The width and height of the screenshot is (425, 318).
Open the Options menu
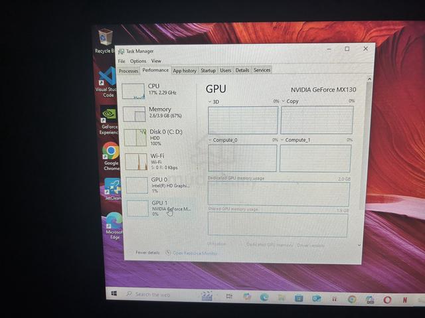pyautogui.click(x=138, y=61)
